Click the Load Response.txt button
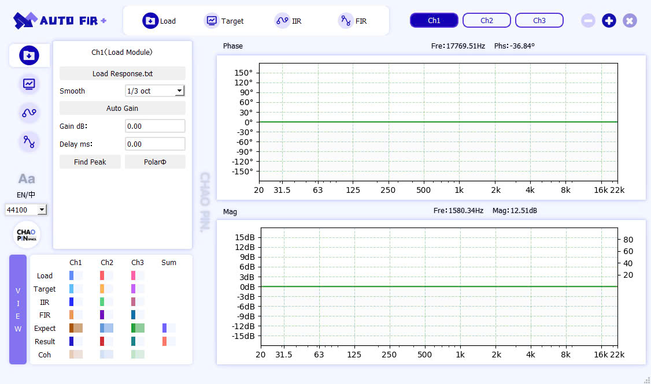651x384 pixels. (x=123, y=73)
